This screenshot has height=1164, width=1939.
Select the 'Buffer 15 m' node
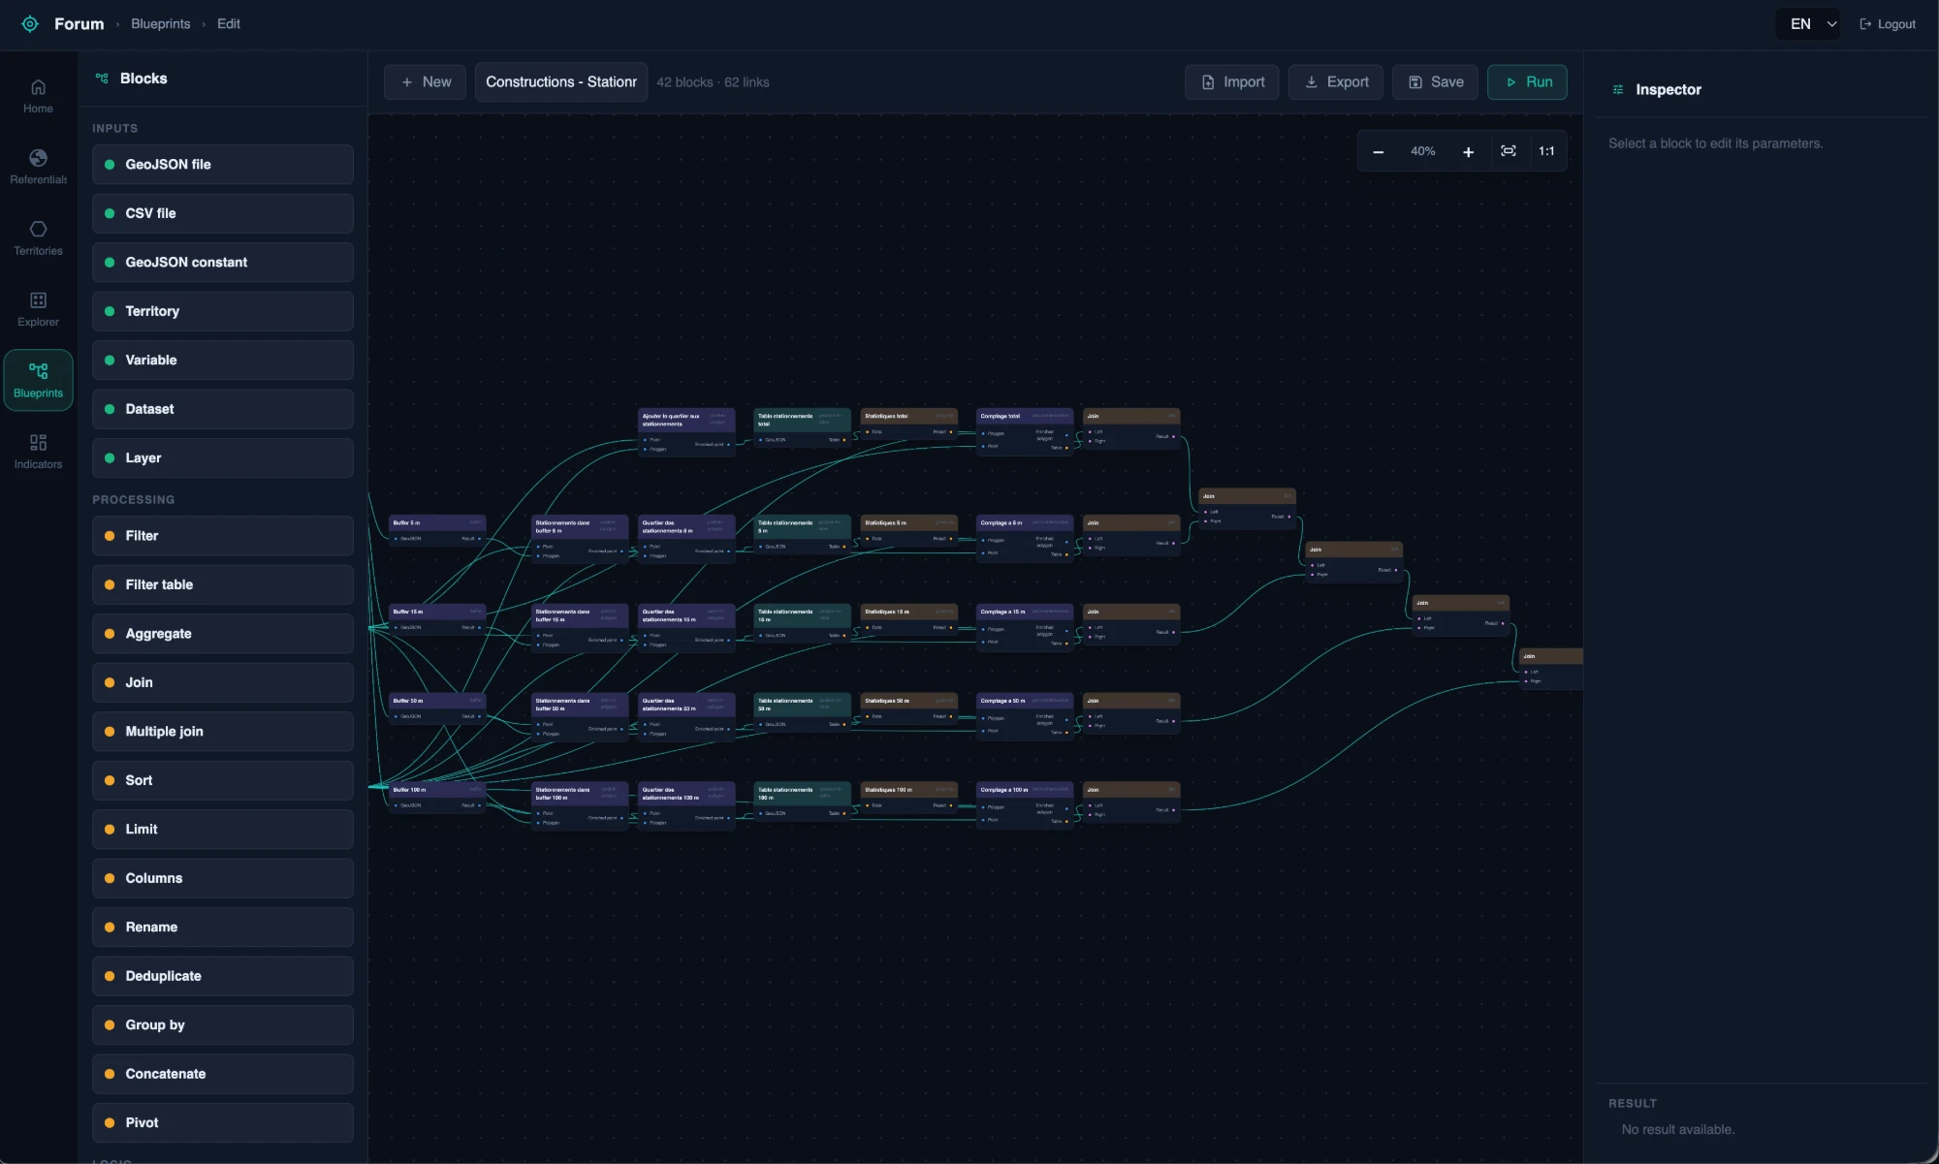click(437, 619)
